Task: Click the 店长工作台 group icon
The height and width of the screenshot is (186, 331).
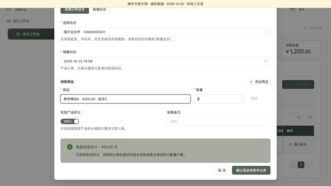Action: (x=9, y=21)
